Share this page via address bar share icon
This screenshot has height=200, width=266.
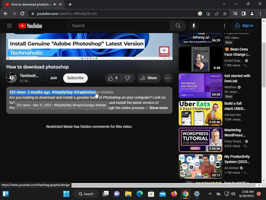pyautogui.click(x=216, y=14)
